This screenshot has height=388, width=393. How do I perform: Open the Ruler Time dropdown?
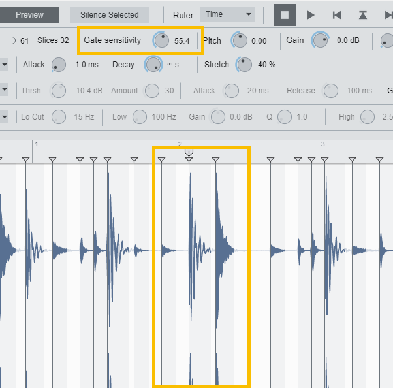228,14
